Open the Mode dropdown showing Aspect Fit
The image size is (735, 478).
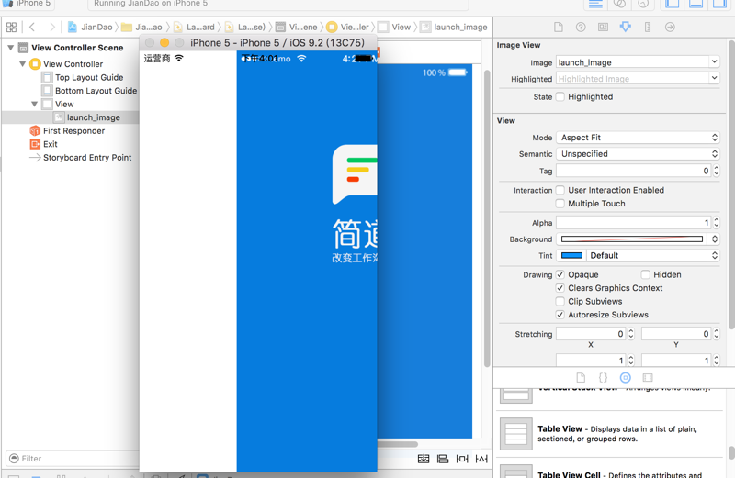638,138
